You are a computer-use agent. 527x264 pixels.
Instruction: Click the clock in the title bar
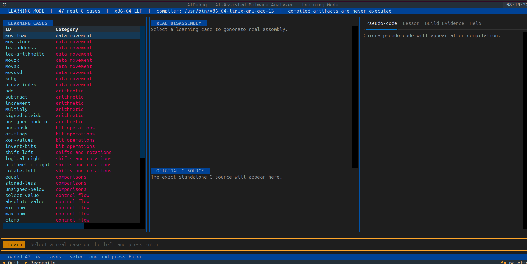tap(516, 5)
